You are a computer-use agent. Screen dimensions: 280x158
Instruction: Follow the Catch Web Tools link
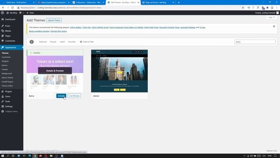(x=151, y=27)
